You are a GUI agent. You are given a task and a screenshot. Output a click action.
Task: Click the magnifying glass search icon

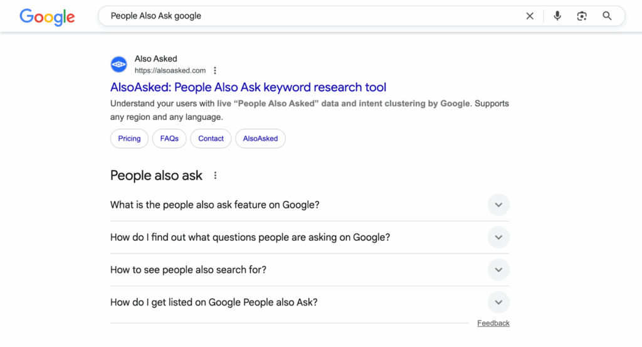click(x=607, y=16)
